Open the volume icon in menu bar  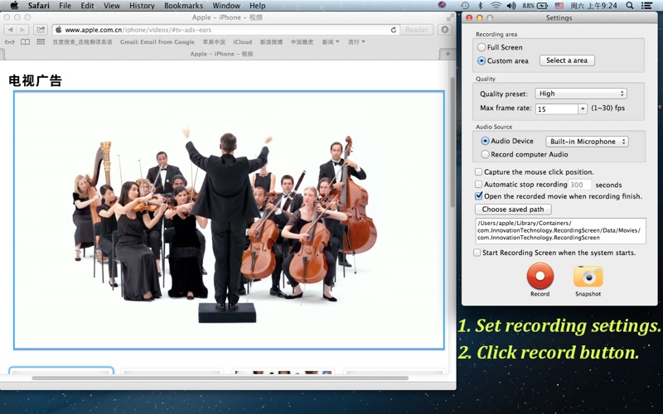pos(511,6)
